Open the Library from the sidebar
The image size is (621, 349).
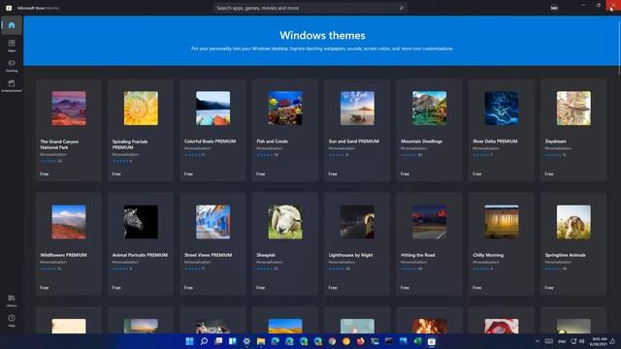click(12, 301)
